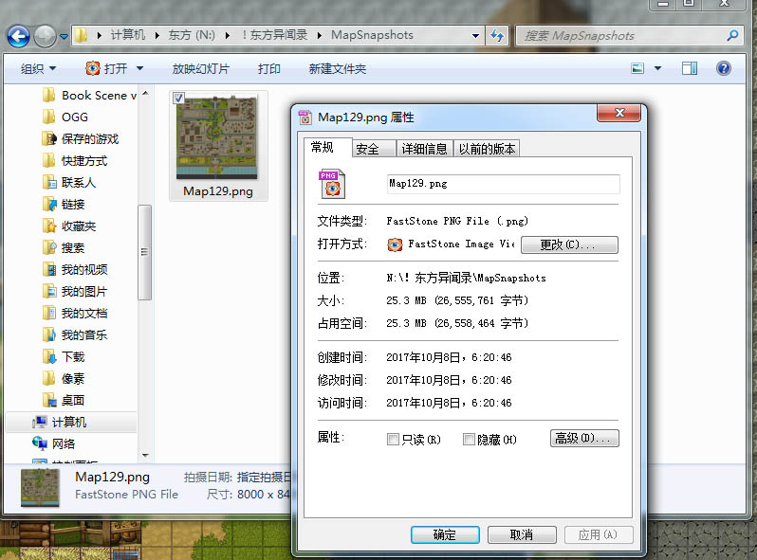Viewport: 757px width, 560px height.
Task: Click the magnifier search icon
Action: pos(733,35)
